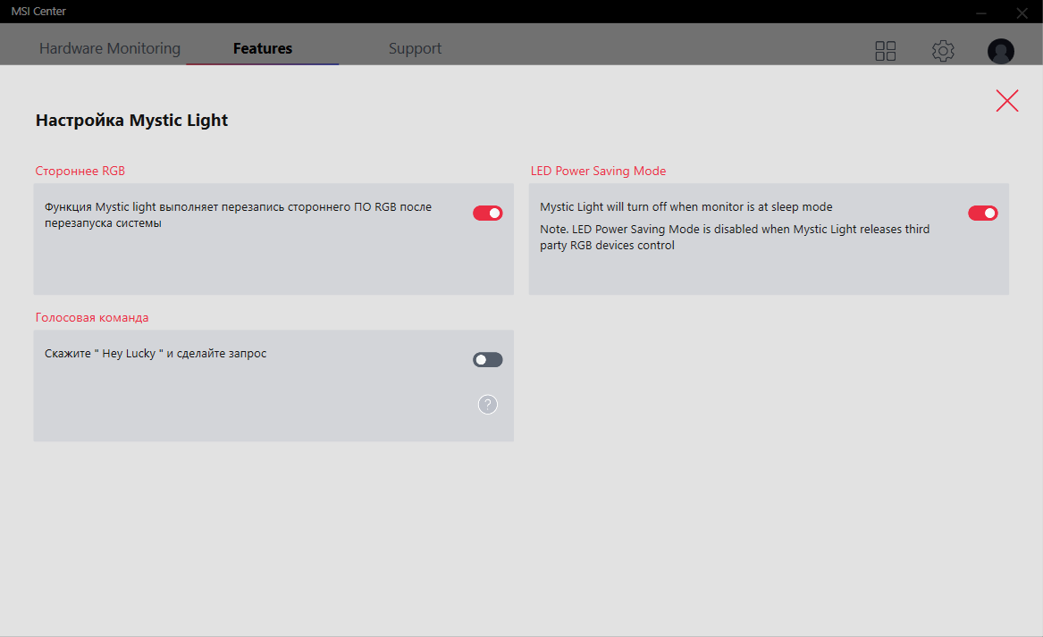Select the Features tab
The height and width of the screenshot is (637, 1043).
tap(263, 48)
